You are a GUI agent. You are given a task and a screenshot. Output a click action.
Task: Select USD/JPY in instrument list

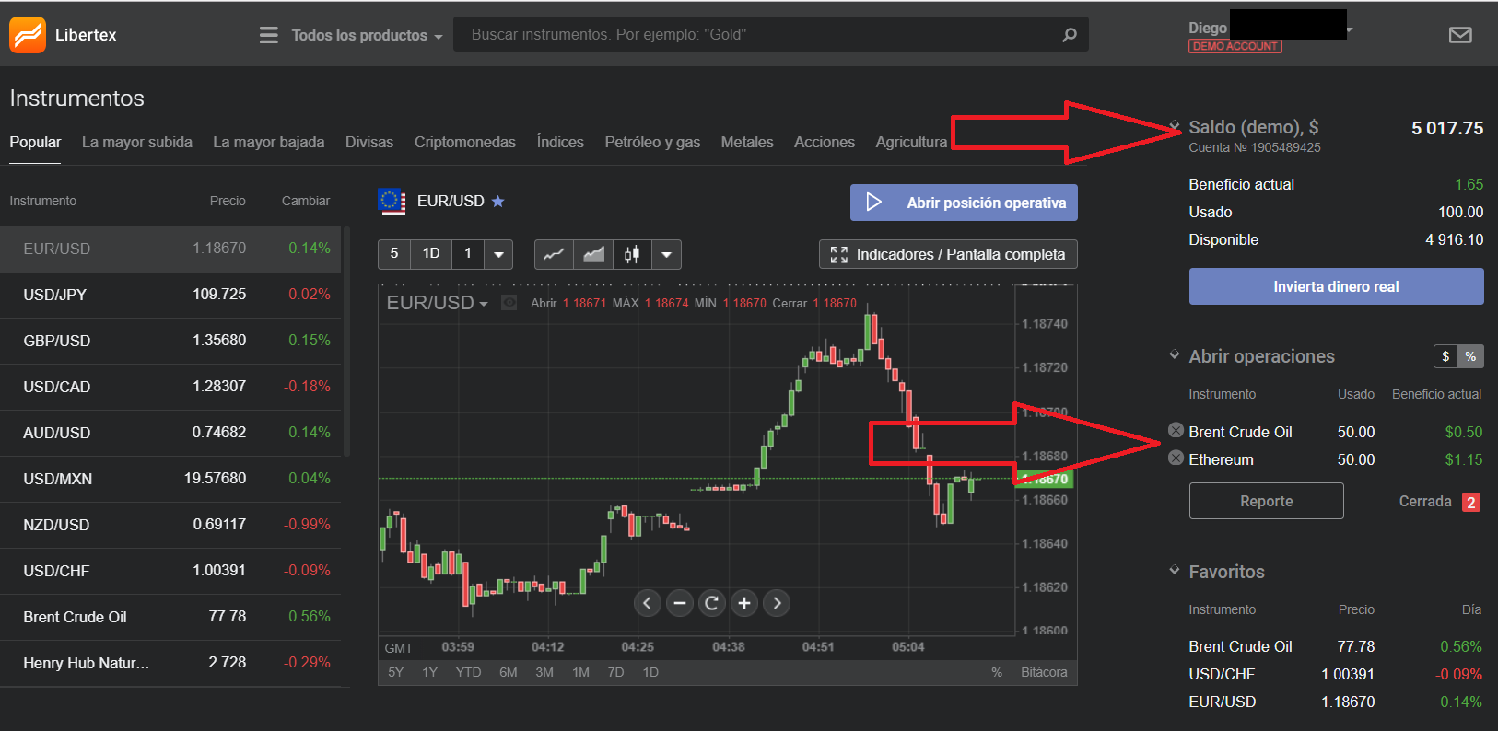click(x=170, y=295)
